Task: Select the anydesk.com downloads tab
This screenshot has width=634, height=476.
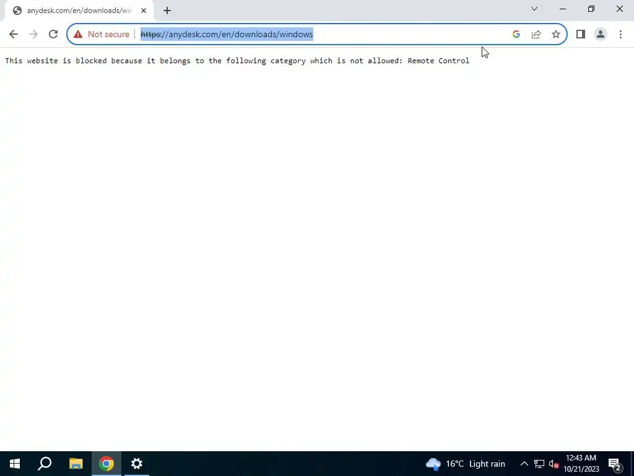Action: coord(79,11)
